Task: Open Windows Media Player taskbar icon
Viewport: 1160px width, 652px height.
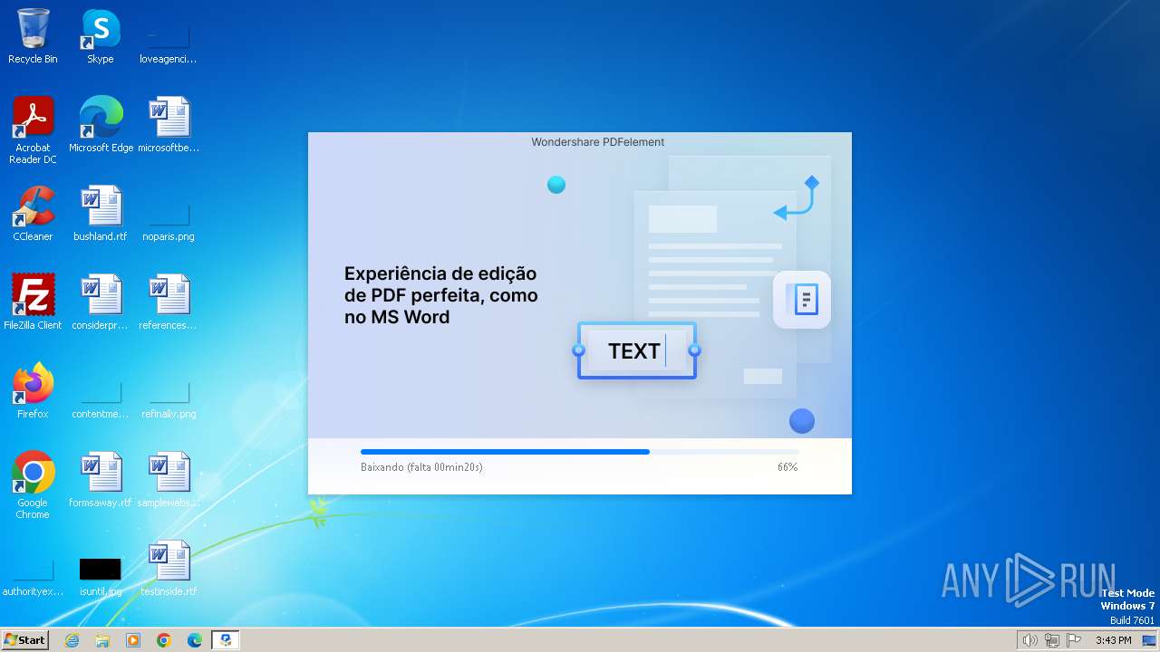Action: pyautogui.click(x=133, y=640)
